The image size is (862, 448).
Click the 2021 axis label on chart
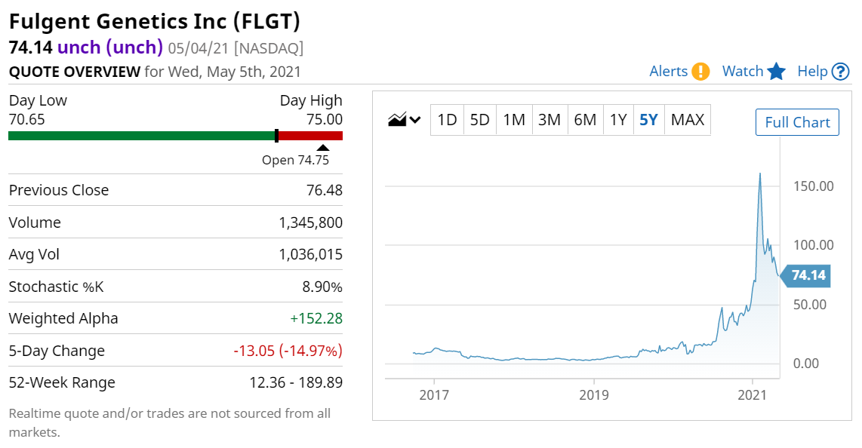point(752,394)
